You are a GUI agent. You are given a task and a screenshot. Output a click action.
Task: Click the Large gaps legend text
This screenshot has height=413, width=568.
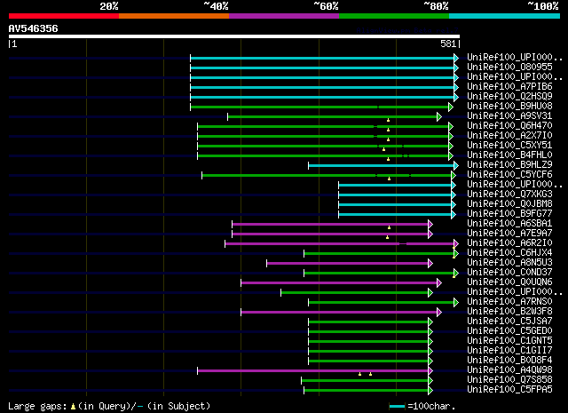click(109, 406)
